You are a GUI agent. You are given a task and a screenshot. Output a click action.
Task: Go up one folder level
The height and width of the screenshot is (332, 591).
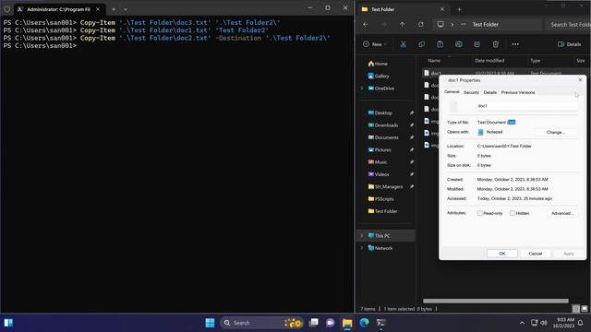coord(403,25)
